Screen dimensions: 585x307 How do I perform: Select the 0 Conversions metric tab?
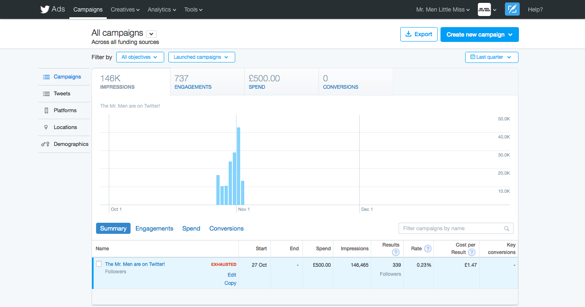coord(356,82)
